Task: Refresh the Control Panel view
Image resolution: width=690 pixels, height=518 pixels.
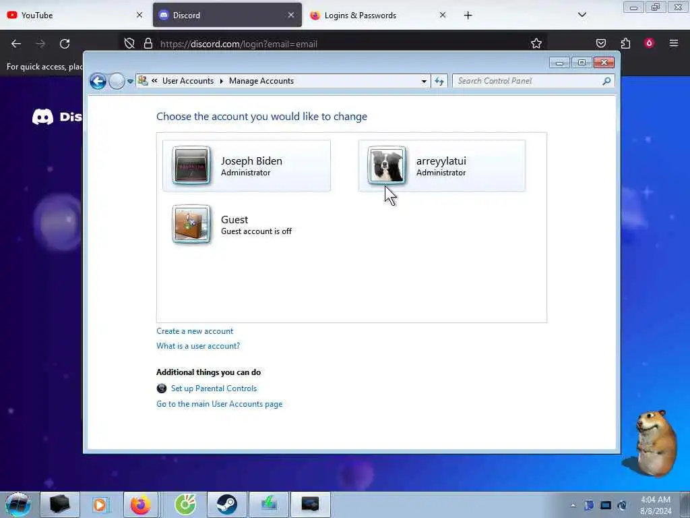Action: point(439,81)
